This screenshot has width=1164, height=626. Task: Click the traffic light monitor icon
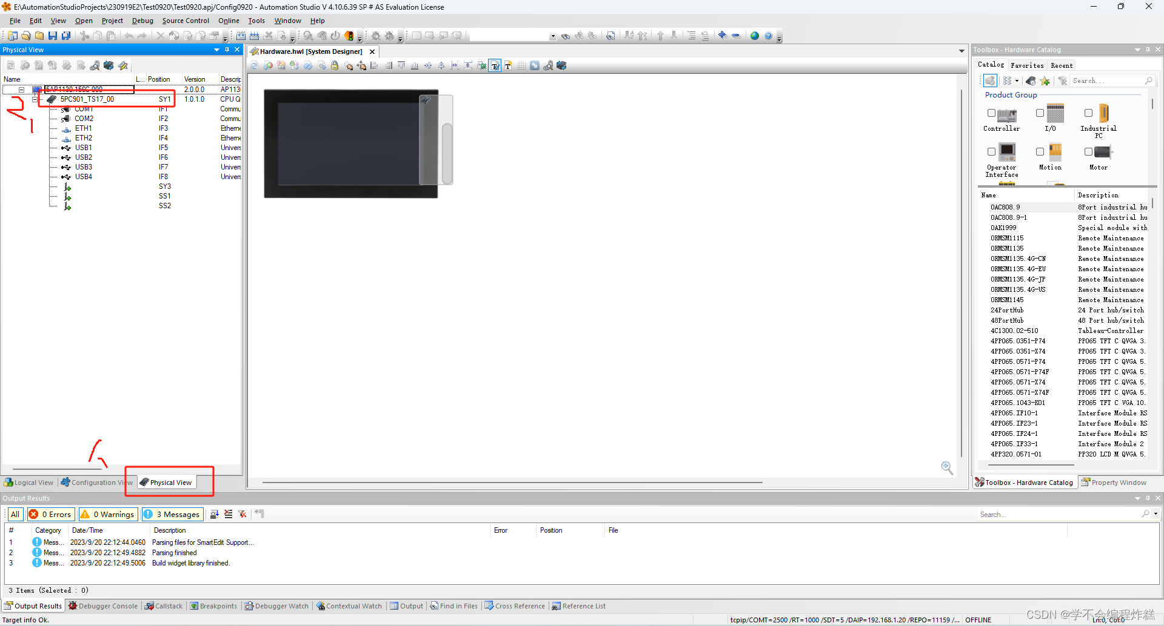pyautogui.click(x=349, y=36)
